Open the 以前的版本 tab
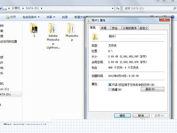The height and width of the screenshot is (133, 177). click(x=130, y=28)
